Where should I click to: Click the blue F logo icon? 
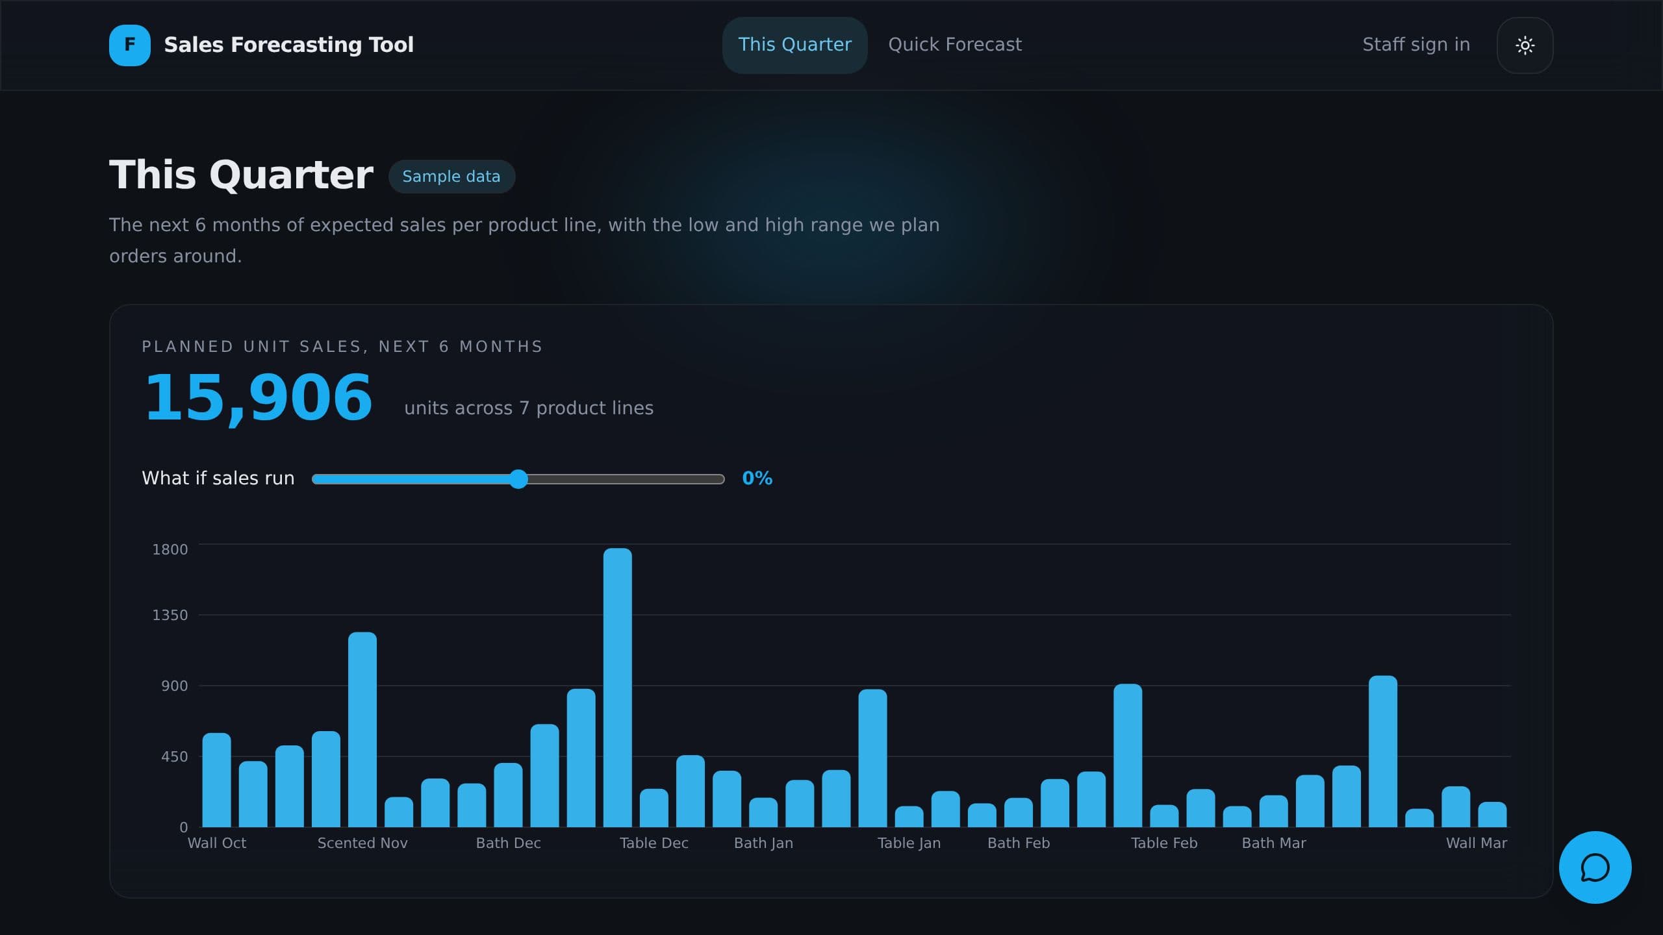click(130, 45)
